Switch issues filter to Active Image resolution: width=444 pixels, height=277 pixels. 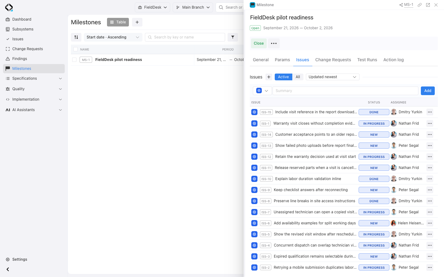(283, 77)
